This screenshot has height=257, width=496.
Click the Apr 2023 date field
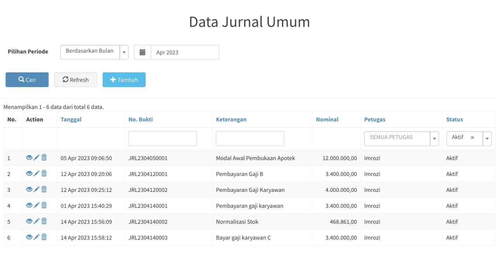[184, 52]
